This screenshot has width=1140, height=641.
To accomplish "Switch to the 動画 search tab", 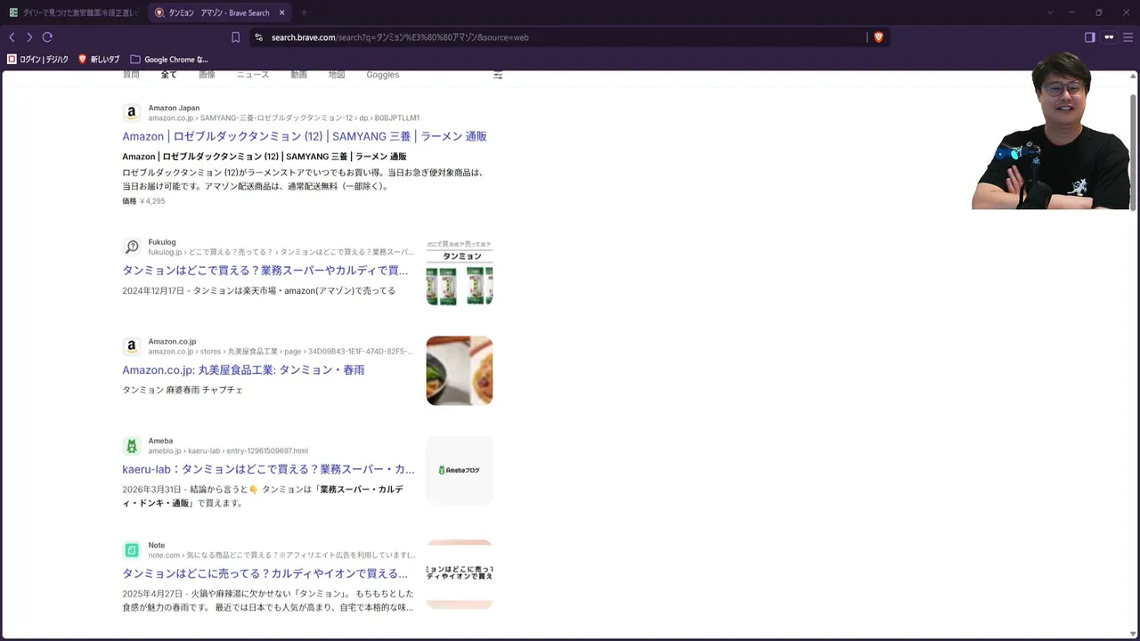I will [x=298, y=75].
